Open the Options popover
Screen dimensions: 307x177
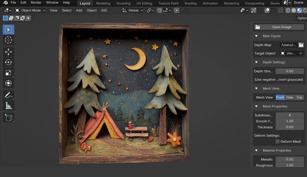tap(302, 18)
